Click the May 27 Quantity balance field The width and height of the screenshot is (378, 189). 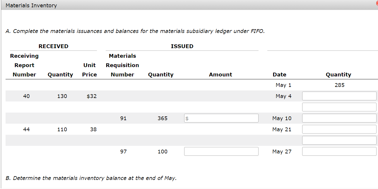[x=339, y=151]
